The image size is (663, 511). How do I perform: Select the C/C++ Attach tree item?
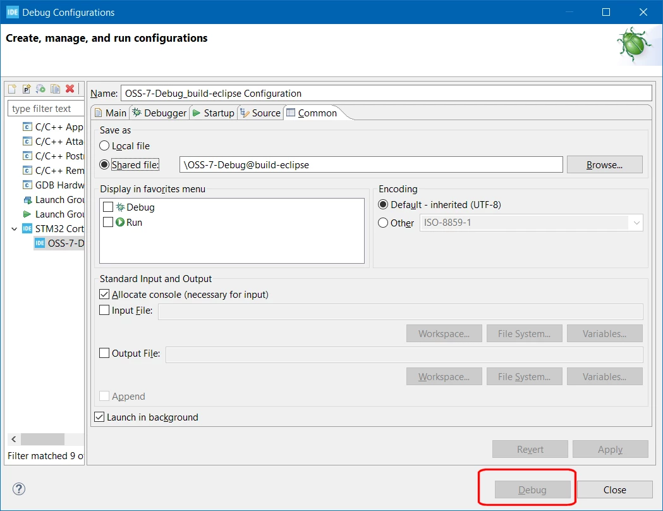tap(53, 141)
